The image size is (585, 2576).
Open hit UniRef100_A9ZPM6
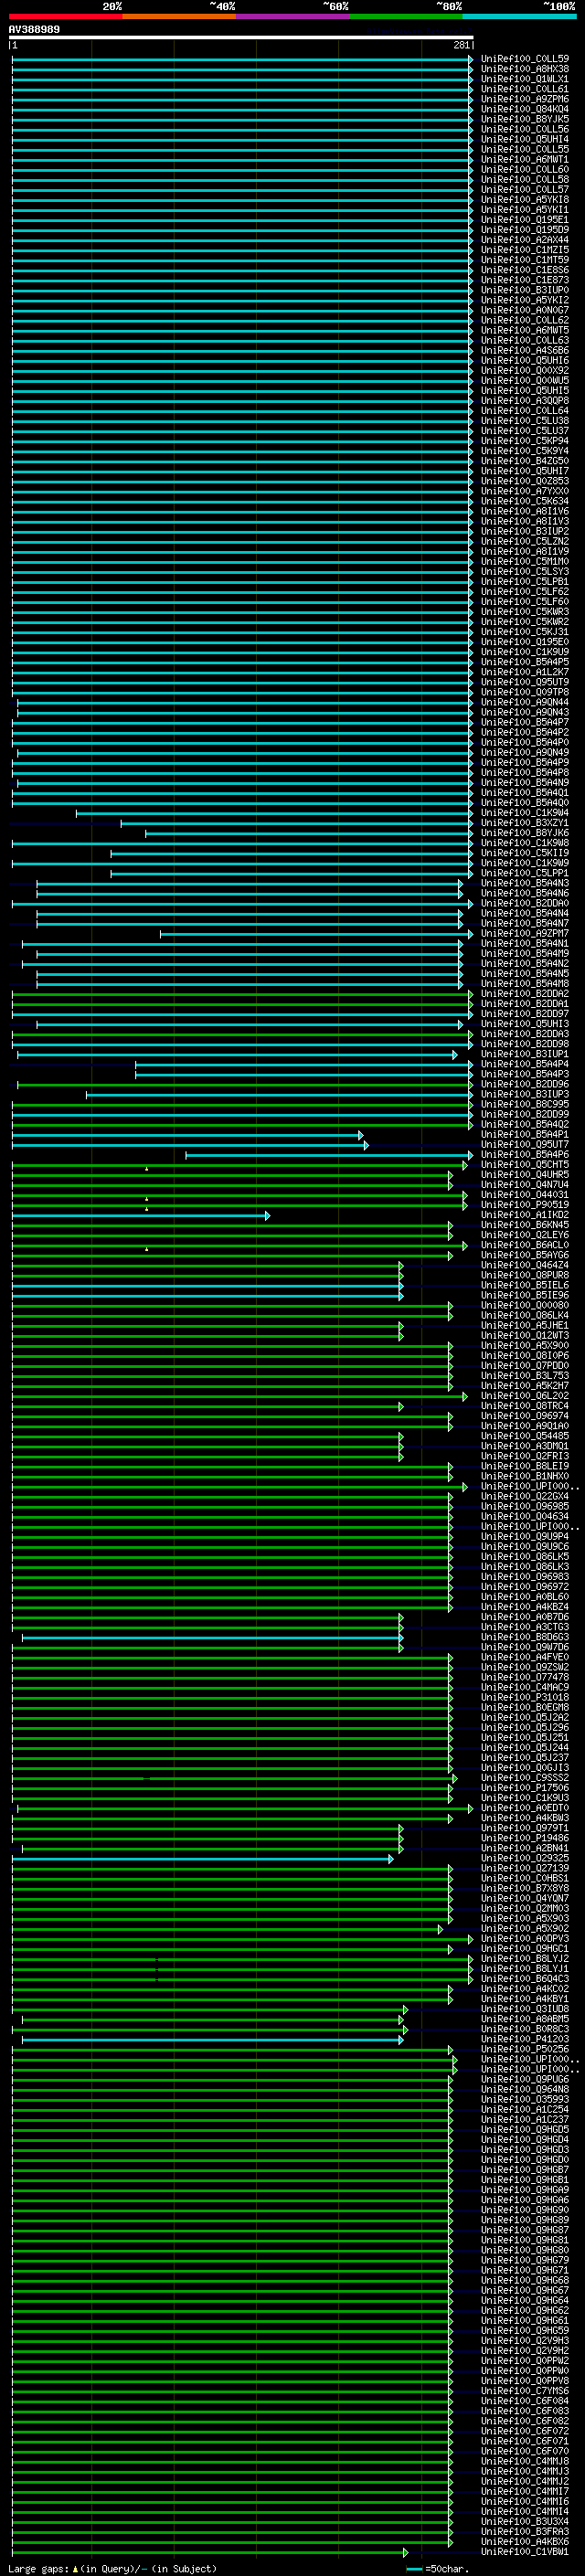[x=525, y=99]
